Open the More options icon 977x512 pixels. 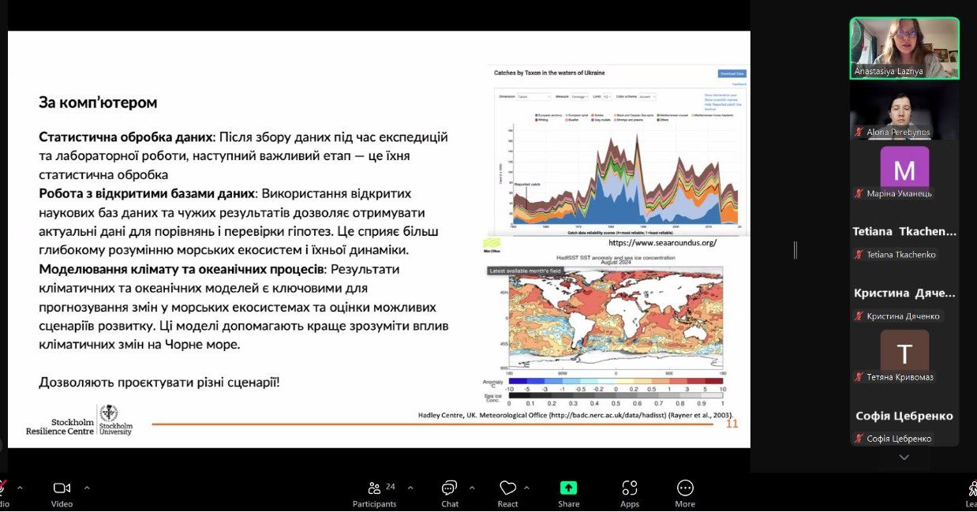pyautogui.click(x=685, y=488)
